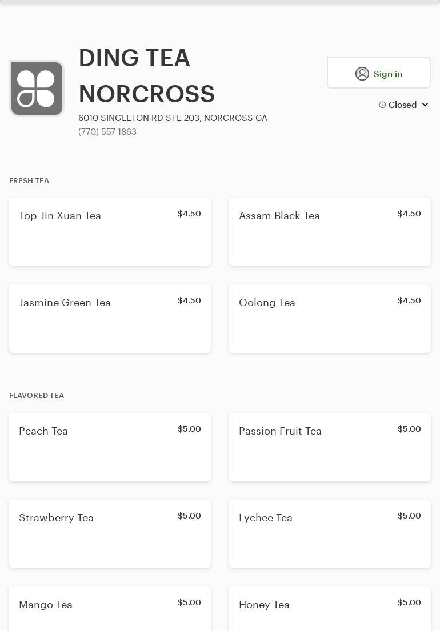The image size is (440, 631).
Task: Open the Oolong Tea item card
Action: click(330, 319)
